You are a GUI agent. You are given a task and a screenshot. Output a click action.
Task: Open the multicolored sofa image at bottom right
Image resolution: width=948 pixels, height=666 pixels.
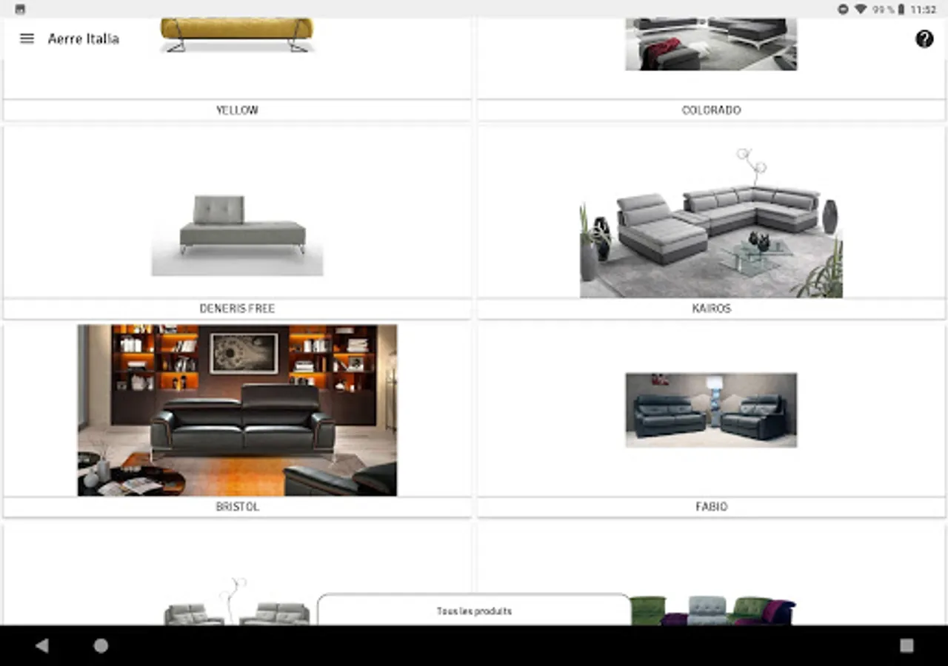(x=712, y=610)
